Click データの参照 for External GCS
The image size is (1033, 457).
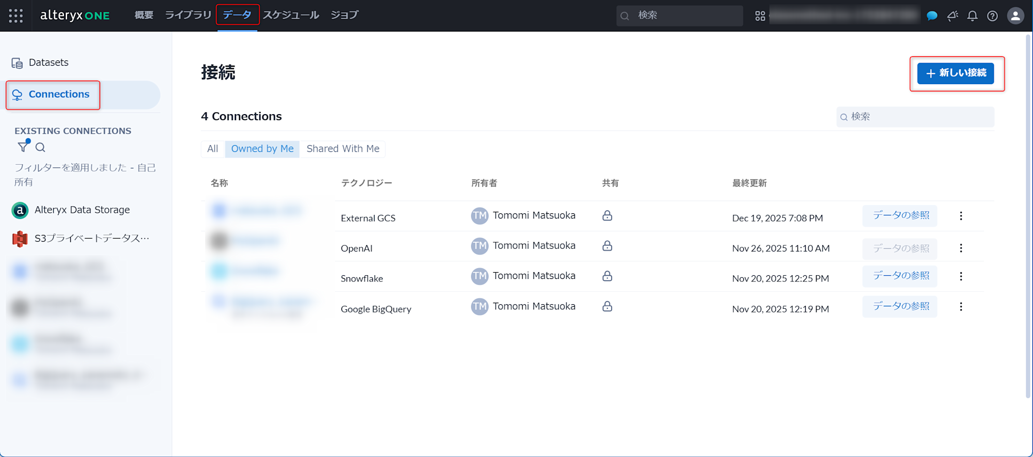pos(900,215)
